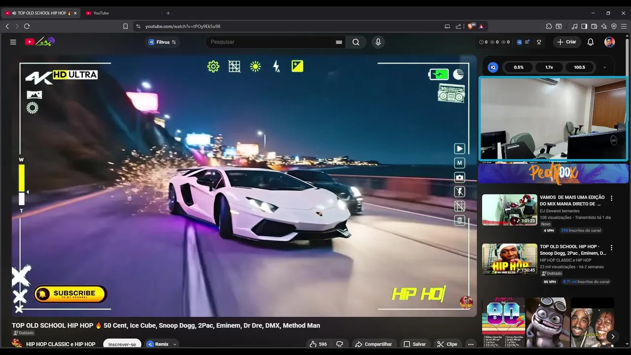Open the YouTube hamburger guide menu
This screenshot has width=631, height=355.
click(x=13, y=42)
